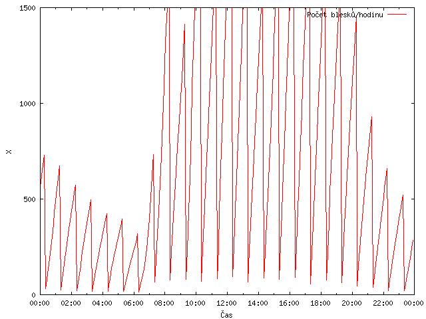Click the "04:00" time label
Viewport: 426px width, 319px height.
(x=102, y=303)
